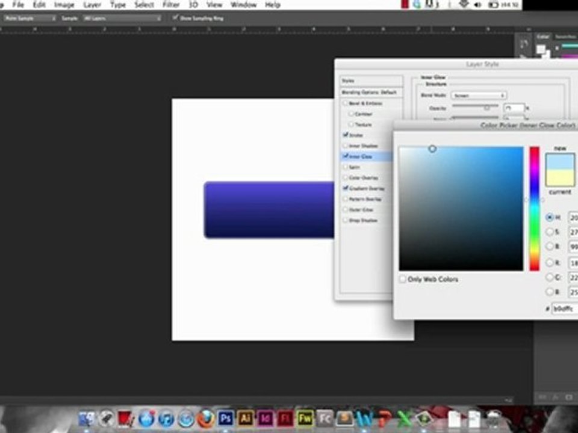Open the Type menu
Viewport: 578px width, 433px height.
coord(118,5)
